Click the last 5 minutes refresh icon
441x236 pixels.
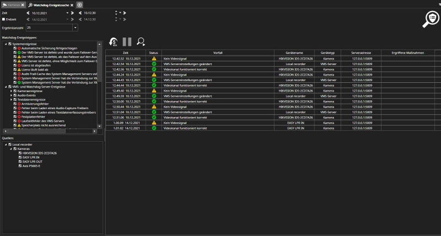tap(113, 41)
